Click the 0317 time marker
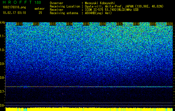The image size is (175, 111). pos(119,24)
